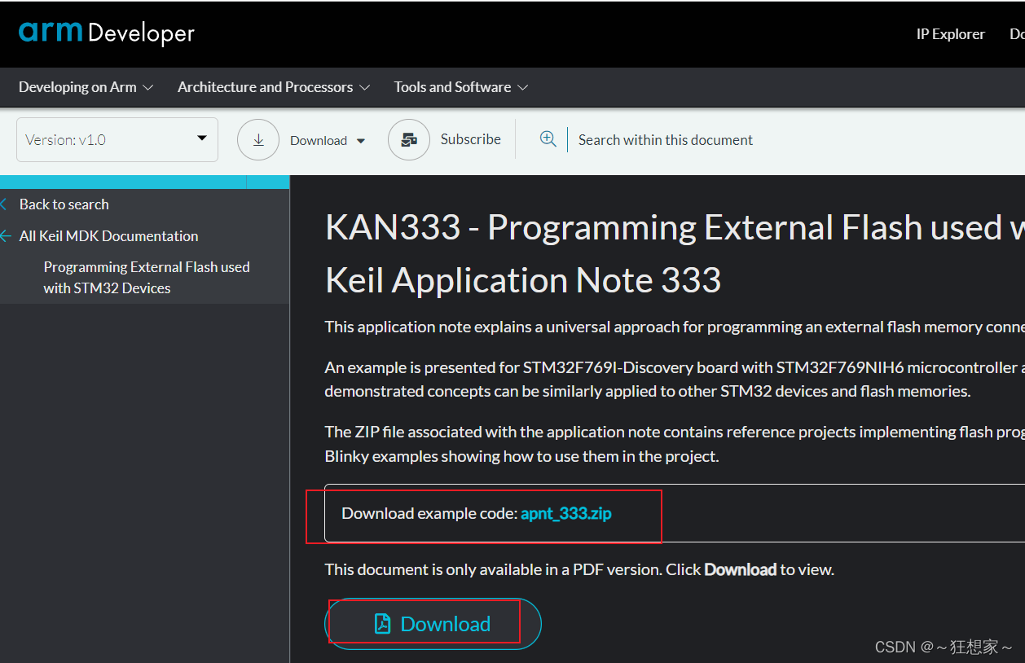Click Search within this document field
This screenshot has height=663, width=1025.
(666, 140)
